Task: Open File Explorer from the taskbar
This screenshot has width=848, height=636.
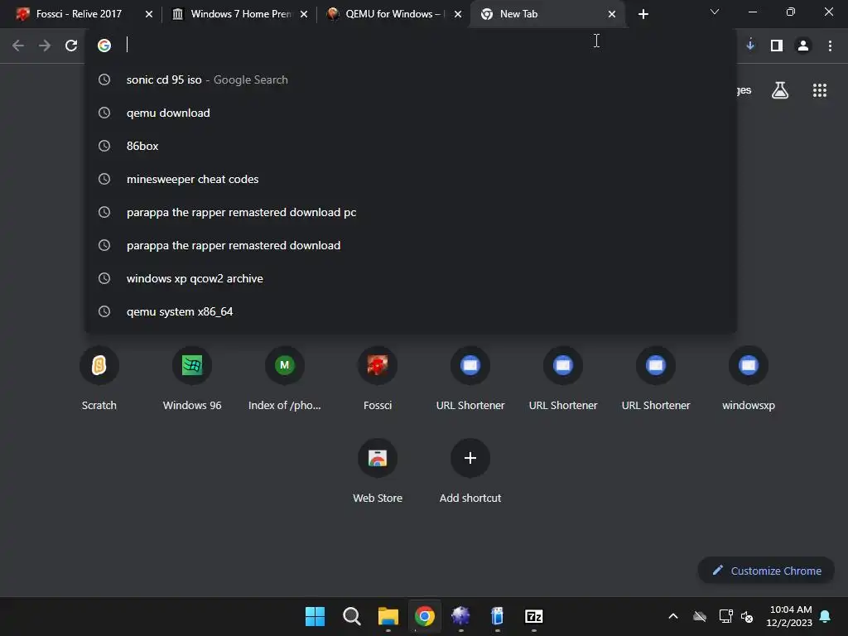Action: [388, 616]
